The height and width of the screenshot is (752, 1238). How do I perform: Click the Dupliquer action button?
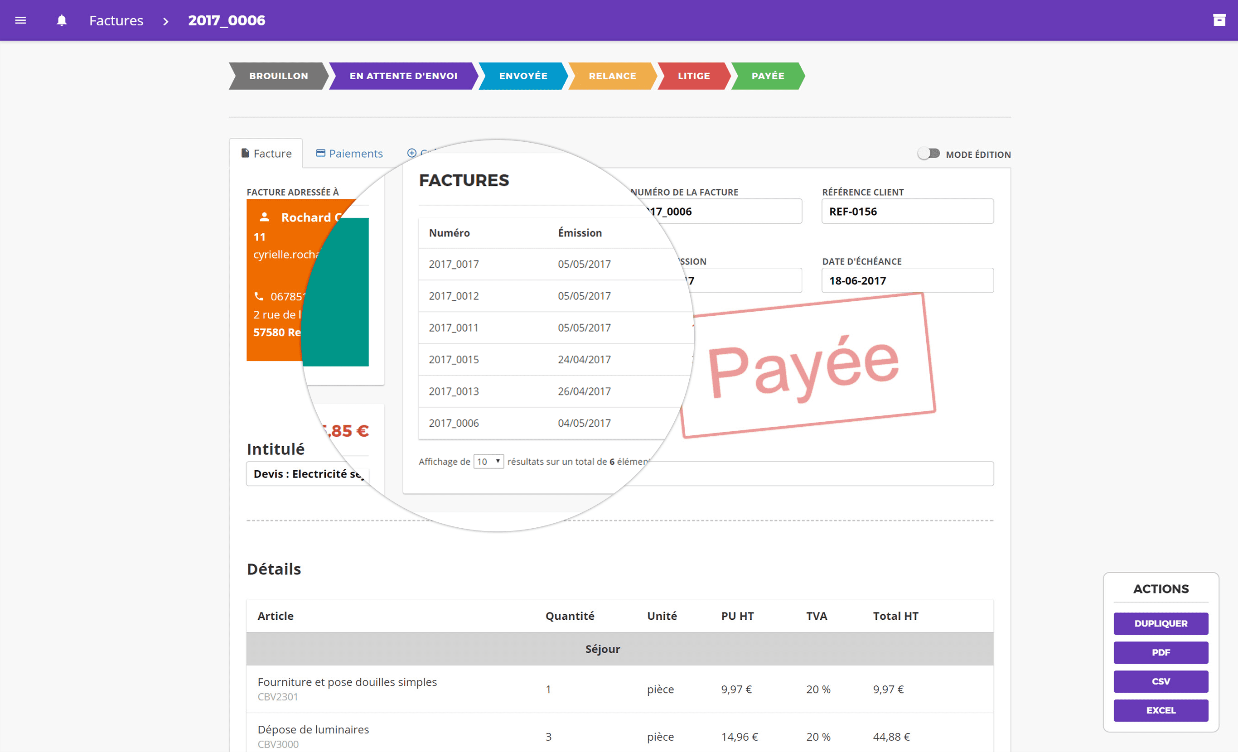[x=1161, y=623]
